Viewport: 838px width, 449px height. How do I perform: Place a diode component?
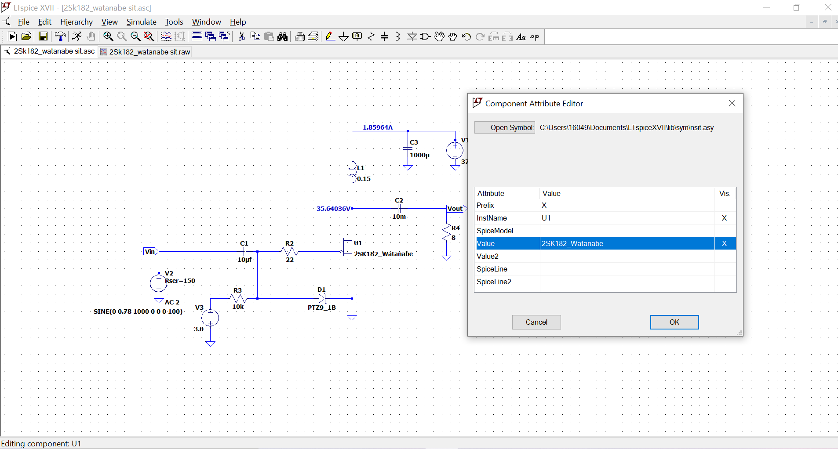click(x=412, y=37)
